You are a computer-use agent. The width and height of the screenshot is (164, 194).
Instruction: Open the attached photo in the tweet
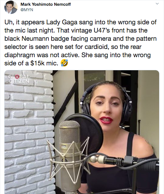pyautogui.click(x=82, y=132)
